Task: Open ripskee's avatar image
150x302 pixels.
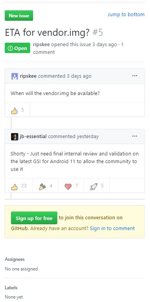Action: (15, 76)
